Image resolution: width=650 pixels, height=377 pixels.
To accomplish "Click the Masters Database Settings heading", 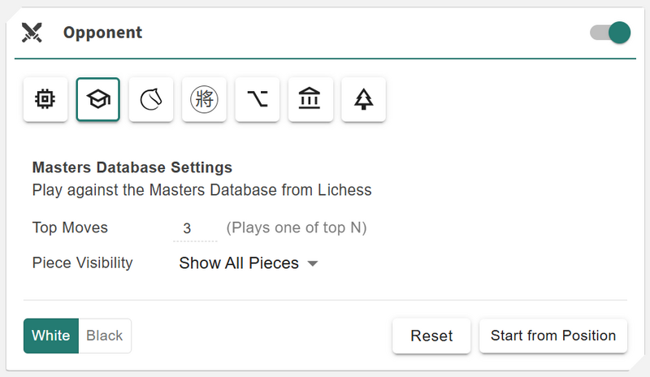I will (132, 167).
